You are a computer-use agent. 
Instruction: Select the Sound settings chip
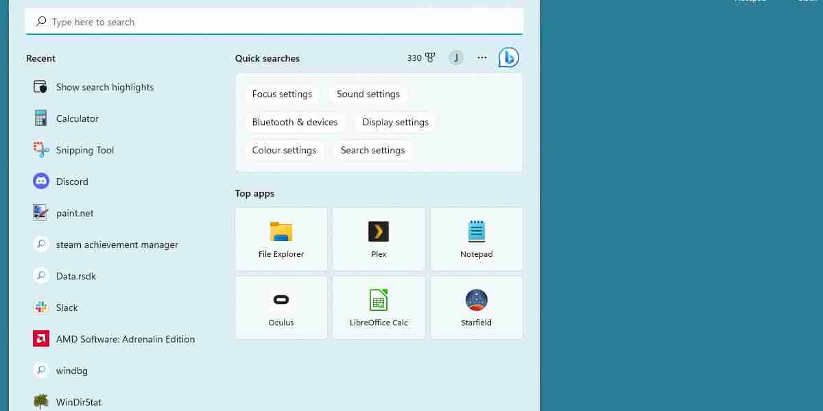coord(368,94)
